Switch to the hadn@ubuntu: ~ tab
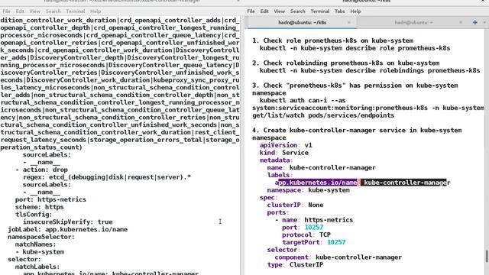 click(x=413, y=22)
